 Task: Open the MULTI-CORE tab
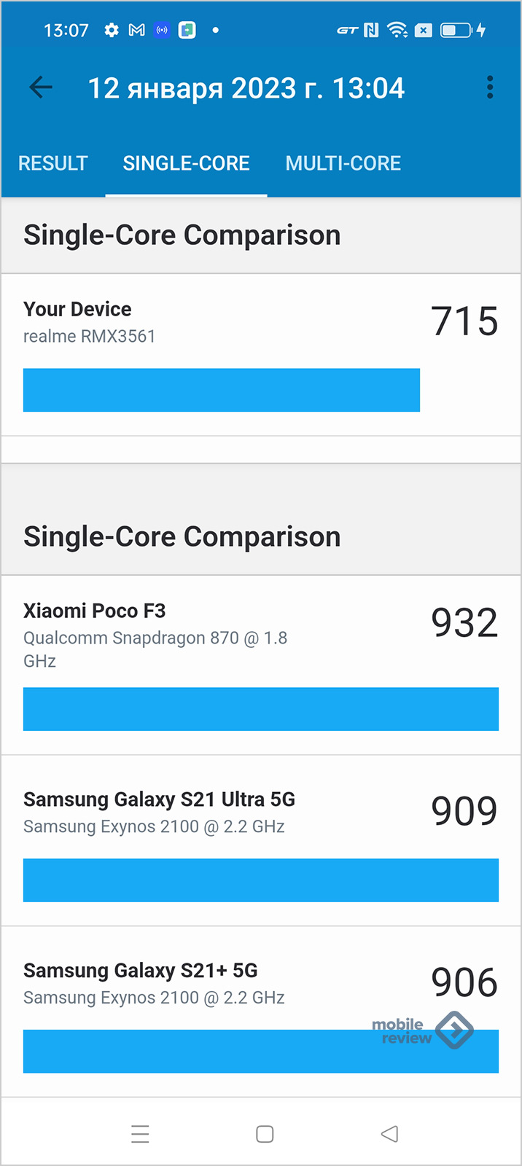343,163
